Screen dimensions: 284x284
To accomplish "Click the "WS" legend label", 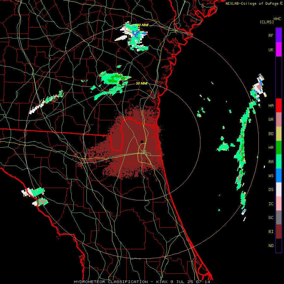I will [x=271, y=176].
